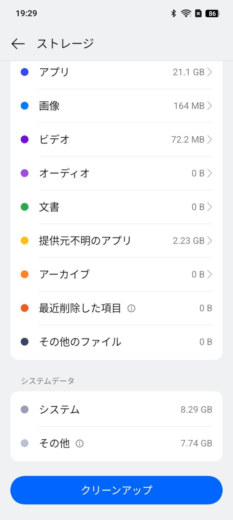
Task: Select the システム storage row
Action: (116, 410)
